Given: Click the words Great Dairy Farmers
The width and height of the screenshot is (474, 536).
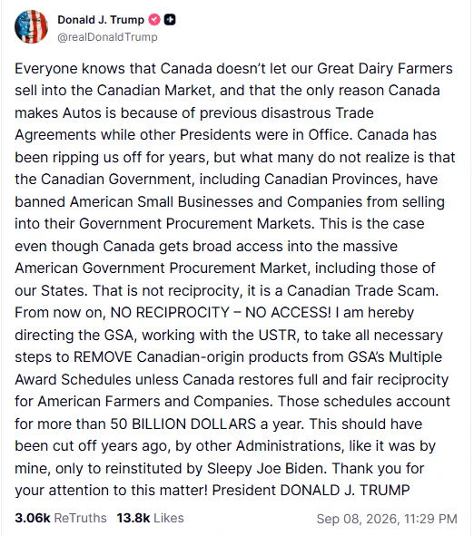Looking at the screenshot, I should tap(385, 69).
